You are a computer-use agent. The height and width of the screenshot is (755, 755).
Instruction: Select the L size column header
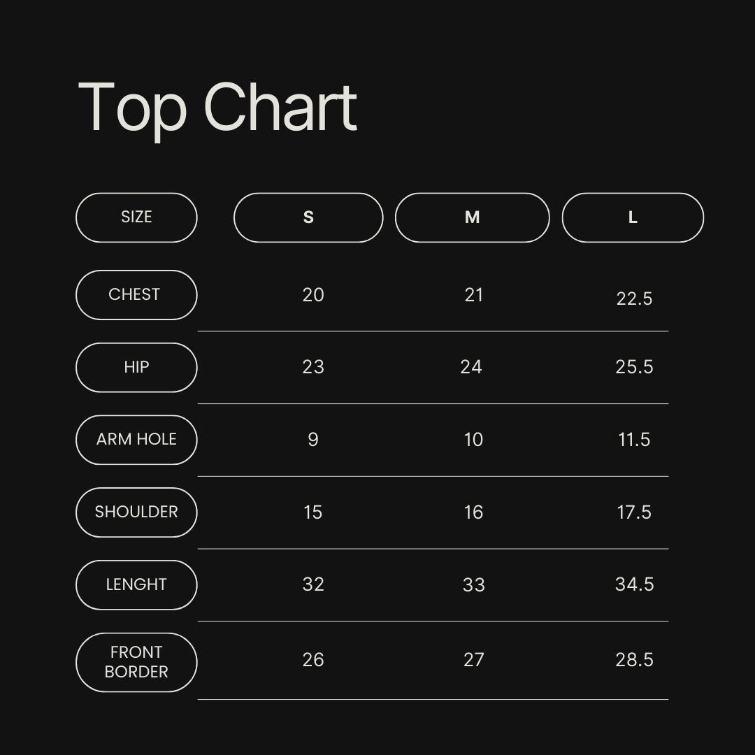(x=633, y=217)
